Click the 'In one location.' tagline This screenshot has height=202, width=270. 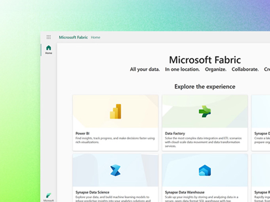(183, 69)
